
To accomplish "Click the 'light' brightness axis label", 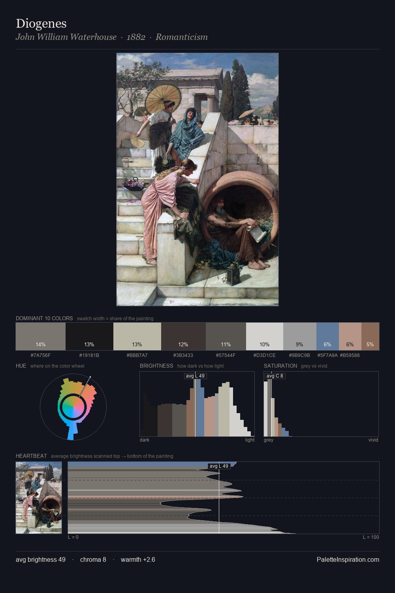I will click(250, 440).
